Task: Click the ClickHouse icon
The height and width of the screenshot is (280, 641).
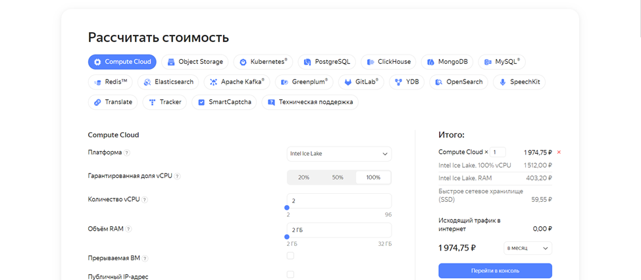Action: click(x=371, y=62)
